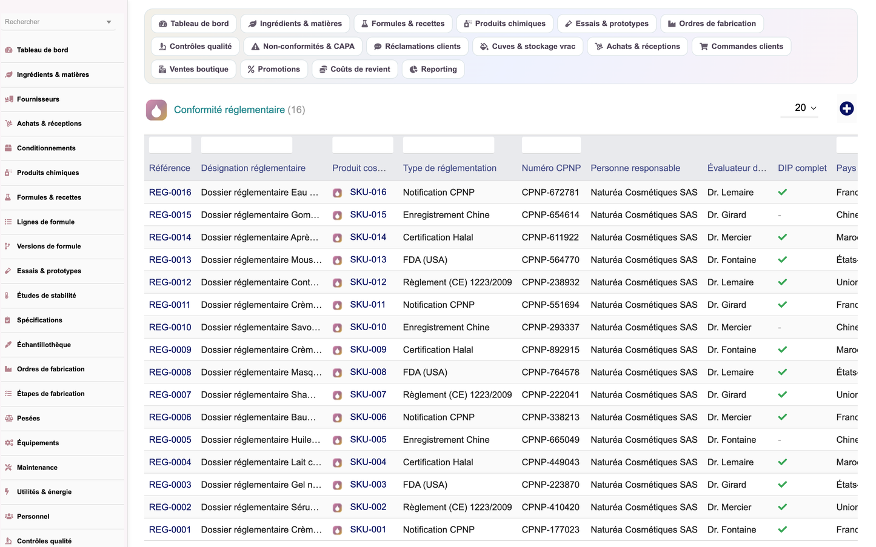Open product link SKU-005
Screen dimensions: 876x547
tap(368, 440)
